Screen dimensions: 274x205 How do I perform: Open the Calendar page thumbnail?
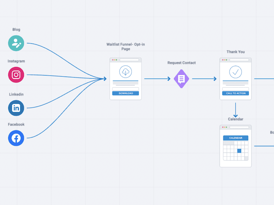(235, 146)
